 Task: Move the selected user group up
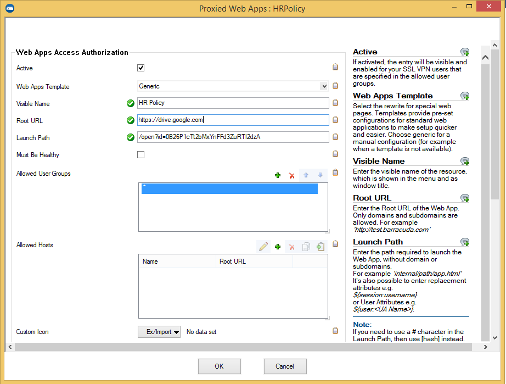point(306,175)
